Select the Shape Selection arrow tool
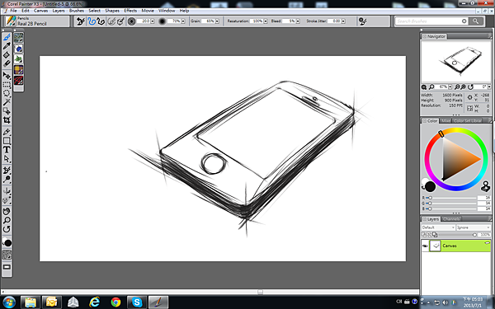 pyautogui.click(x=7, y=158)
